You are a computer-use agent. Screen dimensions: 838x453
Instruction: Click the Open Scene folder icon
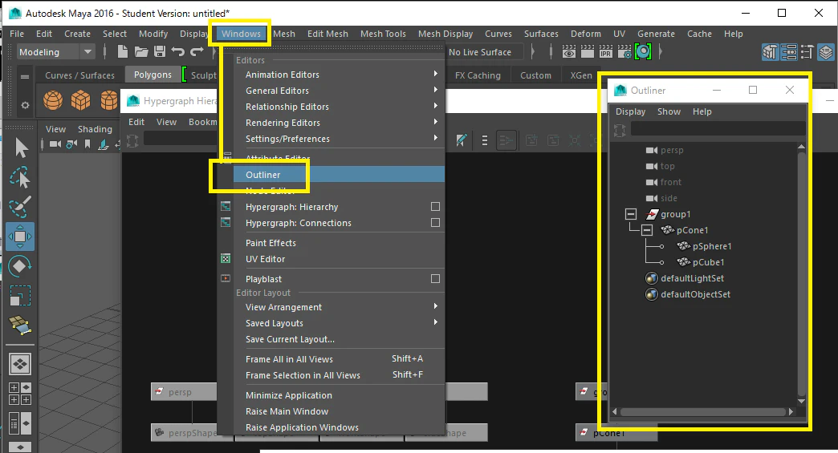point(141,52)
